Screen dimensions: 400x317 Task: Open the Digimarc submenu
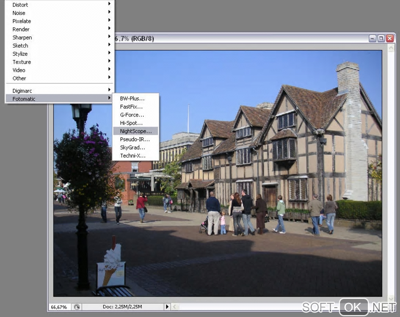60,91
